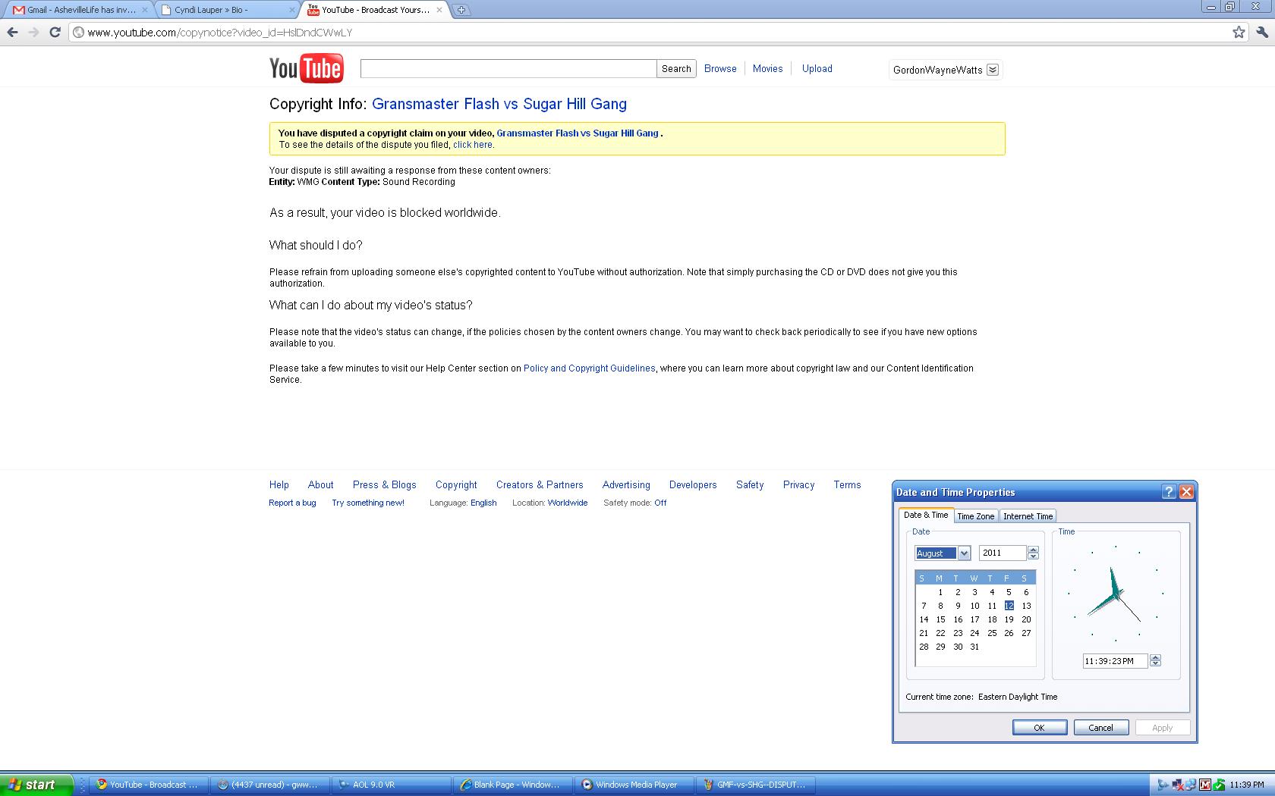
Task: Open the Upload link
Action: [817, 68]
